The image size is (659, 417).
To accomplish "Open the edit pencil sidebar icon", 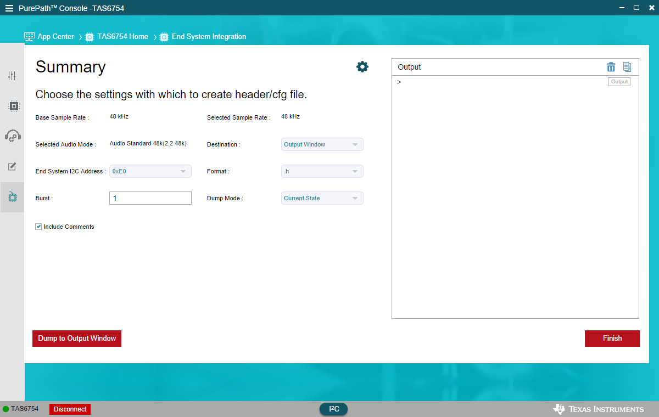I will point(12,166).
